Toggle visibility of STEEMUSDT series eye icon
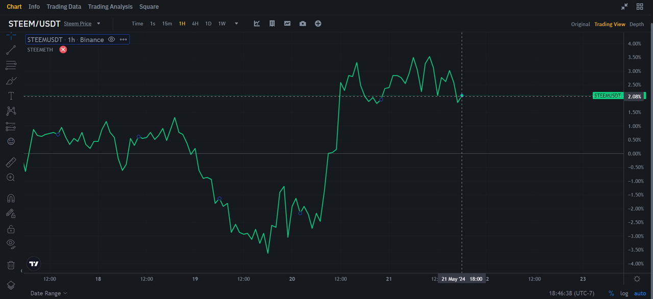 111,39
